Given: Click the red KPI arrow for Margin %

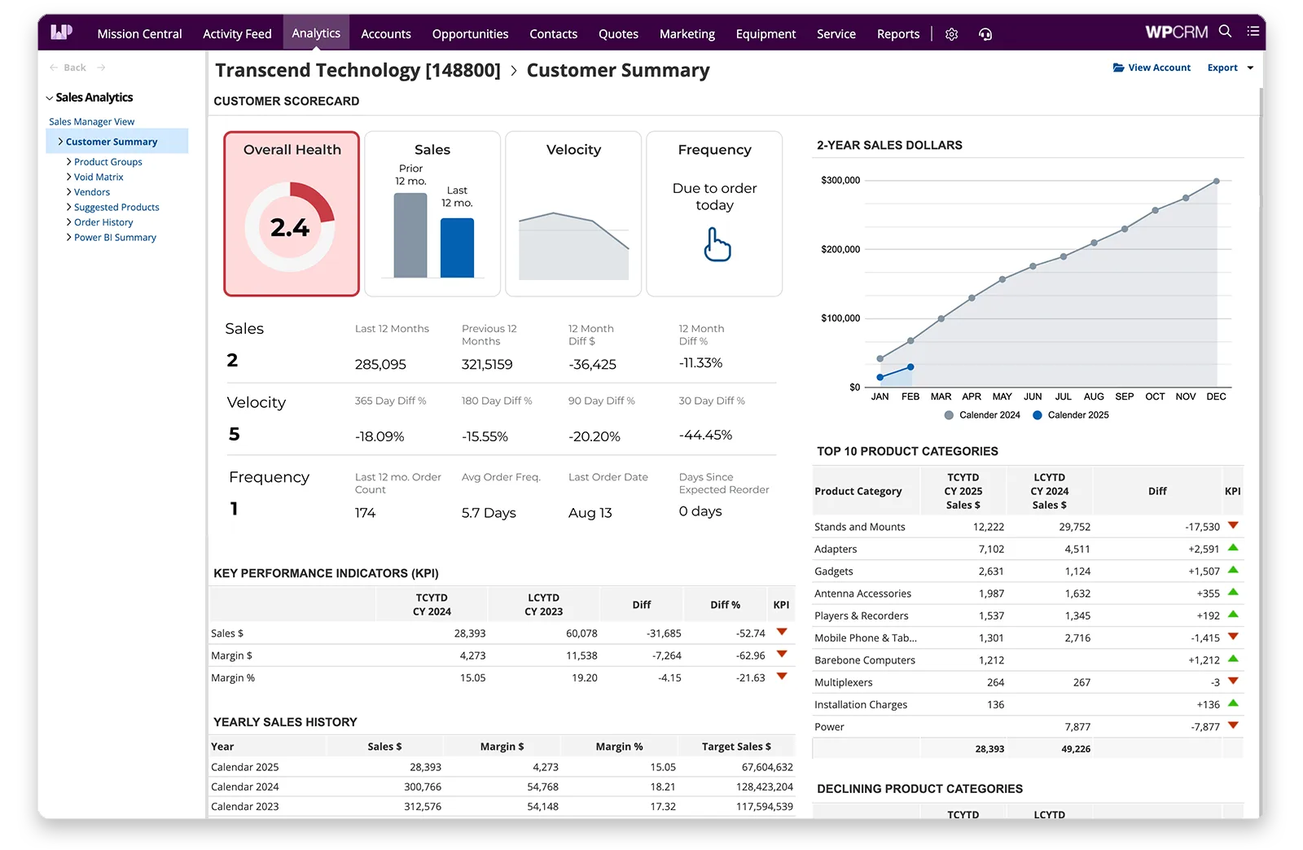Looking at the screenshot, I should (782, 677).
